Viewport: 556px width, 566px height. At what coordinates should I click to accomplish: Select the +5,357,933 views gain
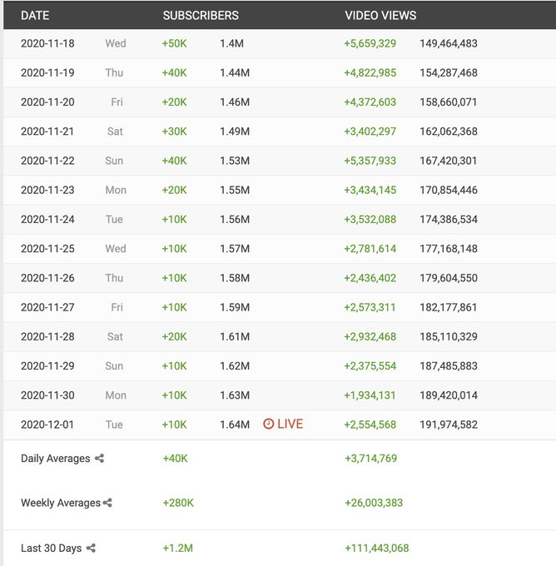(x=370, y=161)
